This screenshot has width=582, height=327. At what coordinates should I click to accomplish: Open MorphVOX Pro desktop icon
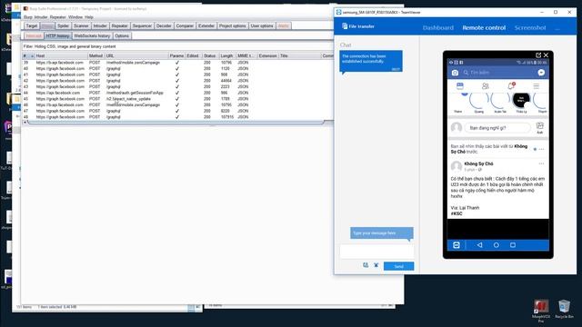pos(541,310)
